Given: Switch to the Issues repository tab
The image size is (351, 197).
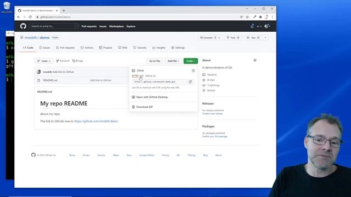Looking at the screenshot, I should point(44,48).
